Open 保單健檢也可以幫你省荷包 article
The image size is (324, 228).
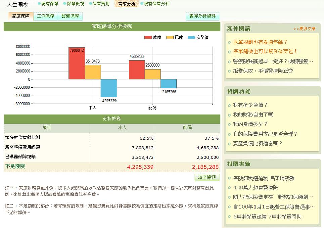(265, 51)
